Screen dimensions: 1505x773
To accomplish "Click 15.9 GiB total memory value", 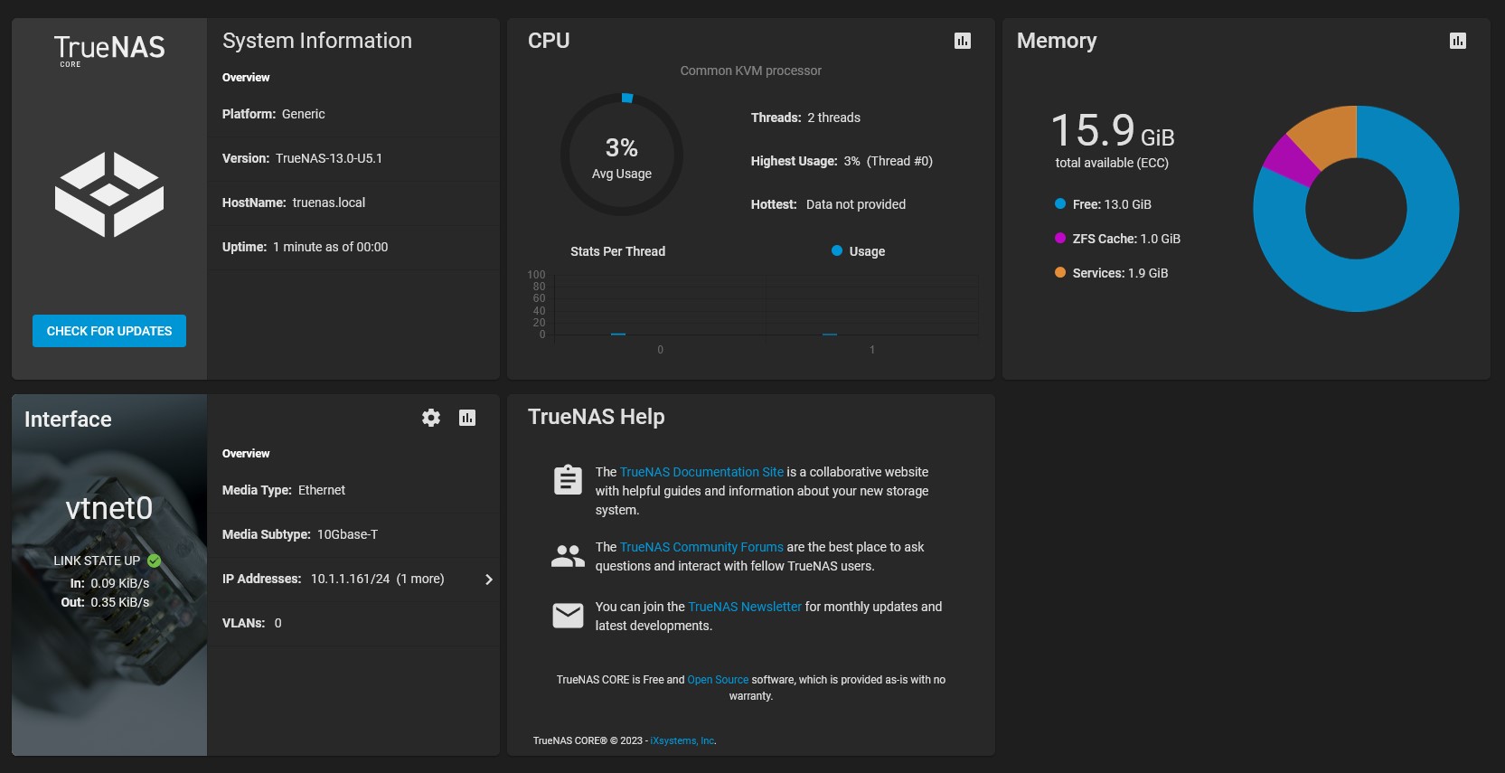I will click(x=1113, y=130).
